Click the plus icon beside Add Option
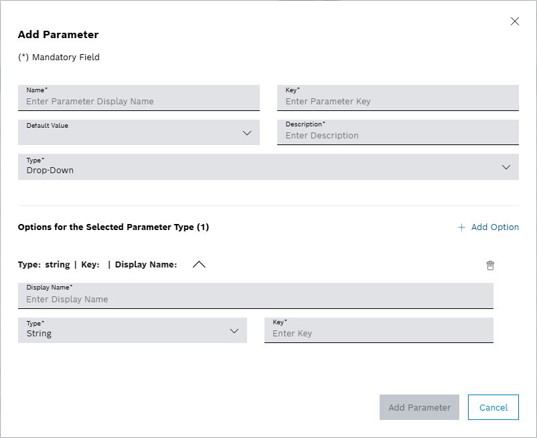This screenshot has height=438, width=537. [x=461, y=227]
